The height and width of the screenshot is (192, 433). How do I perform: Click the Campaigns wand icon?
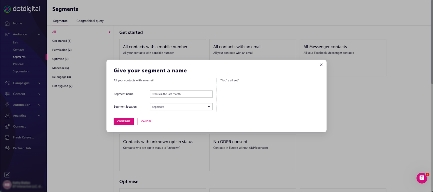[x=7, y=83]
